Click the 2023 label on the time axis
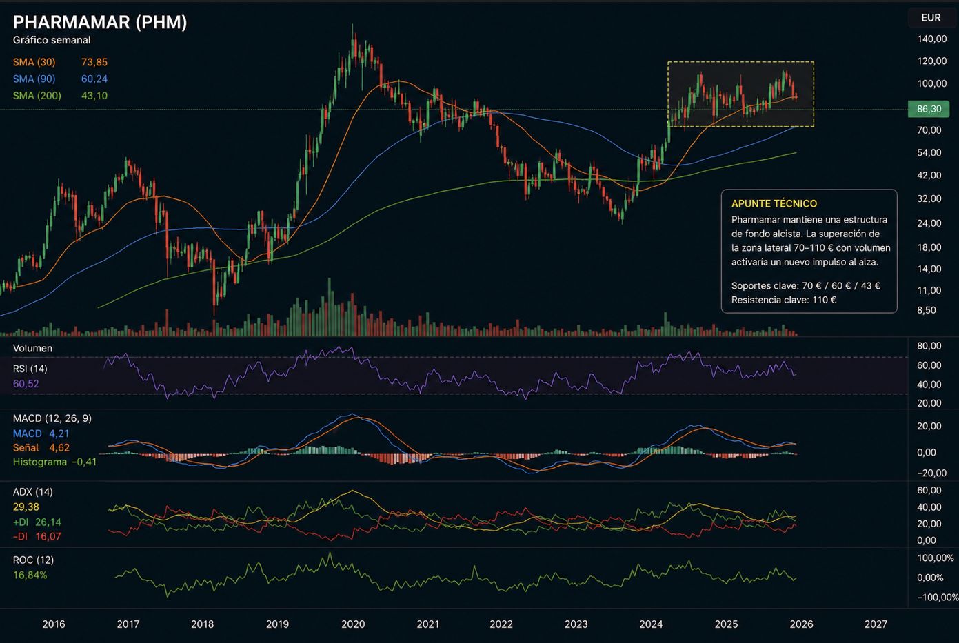The height and width of the screenshot is (643, 959). 576,624
